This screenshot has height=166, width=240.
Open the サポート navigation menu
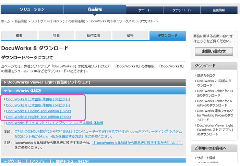[144, 10]
